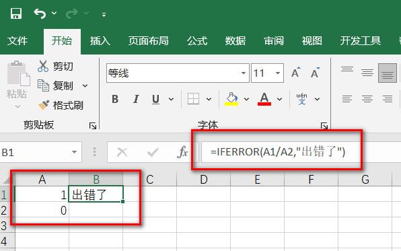Click the enter checkmark formula icon
This screenshot has width=401, height=251.
(x=153, y=152)
